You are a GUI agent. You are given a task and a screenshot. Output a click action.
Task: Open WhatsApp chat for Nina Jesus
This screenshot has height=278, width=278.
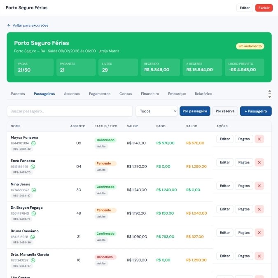34,190
